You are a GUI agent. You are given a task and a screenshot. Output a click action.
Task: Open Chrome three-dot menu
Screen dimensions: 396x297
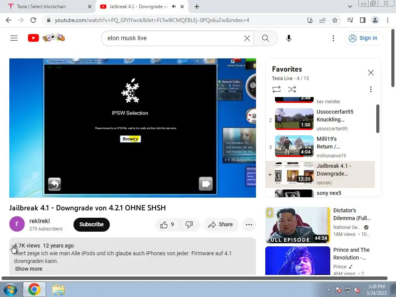click(x=387, y=20)
